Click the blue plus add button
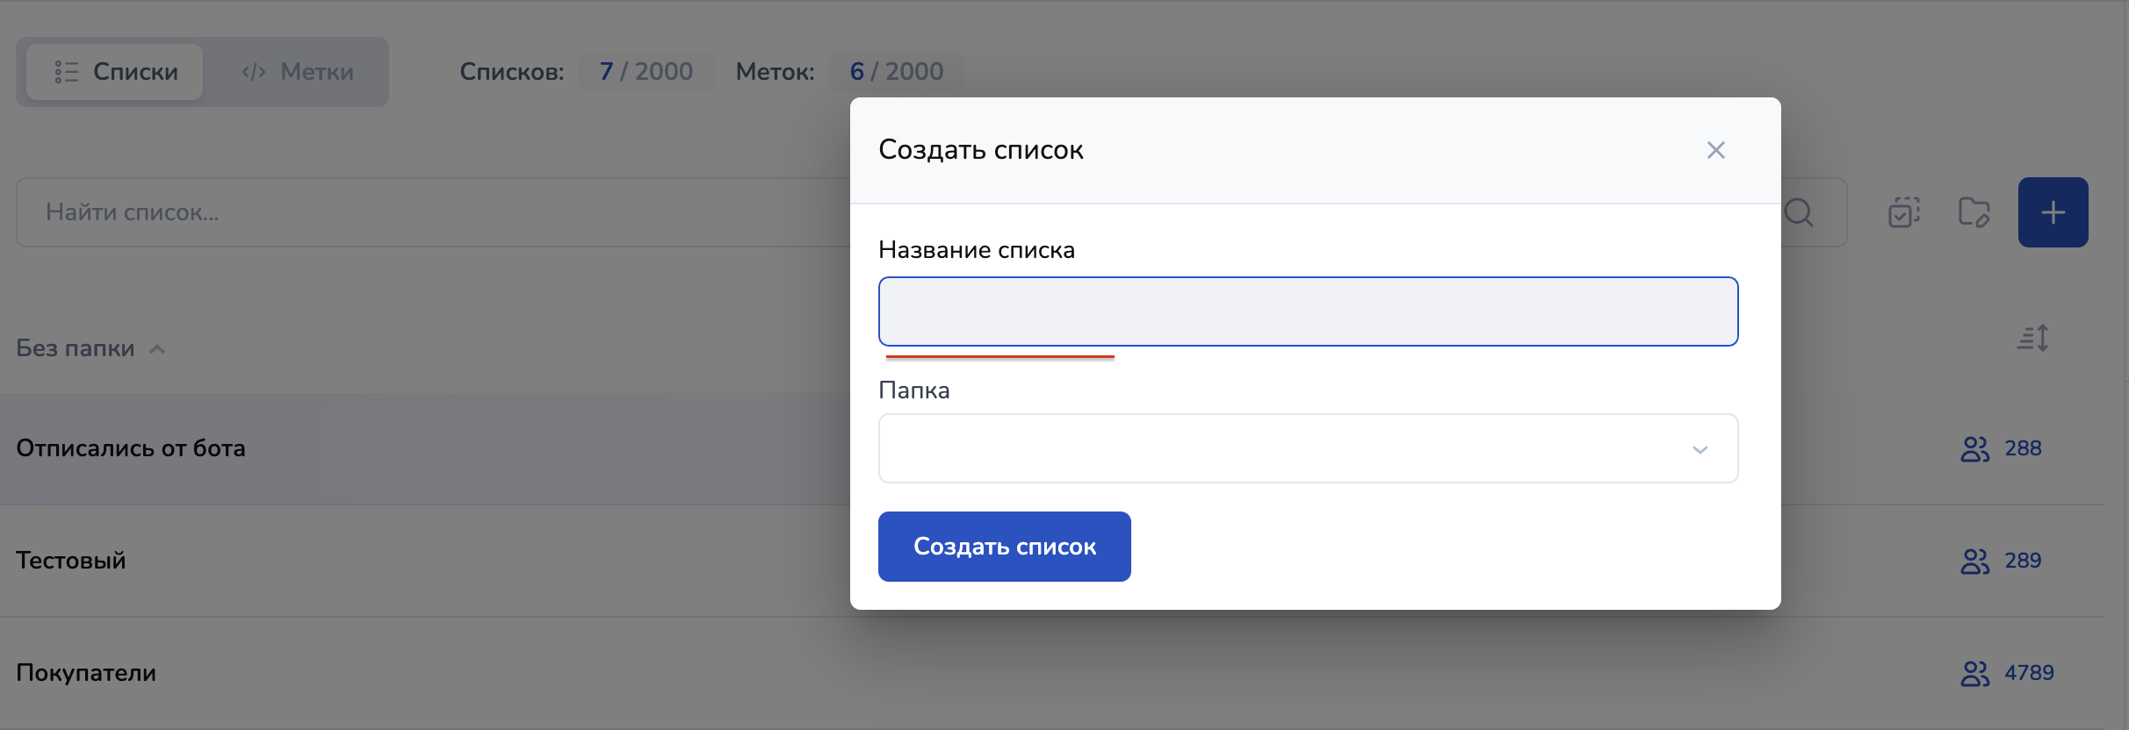2129x730 pixels. pos(2053,212)
